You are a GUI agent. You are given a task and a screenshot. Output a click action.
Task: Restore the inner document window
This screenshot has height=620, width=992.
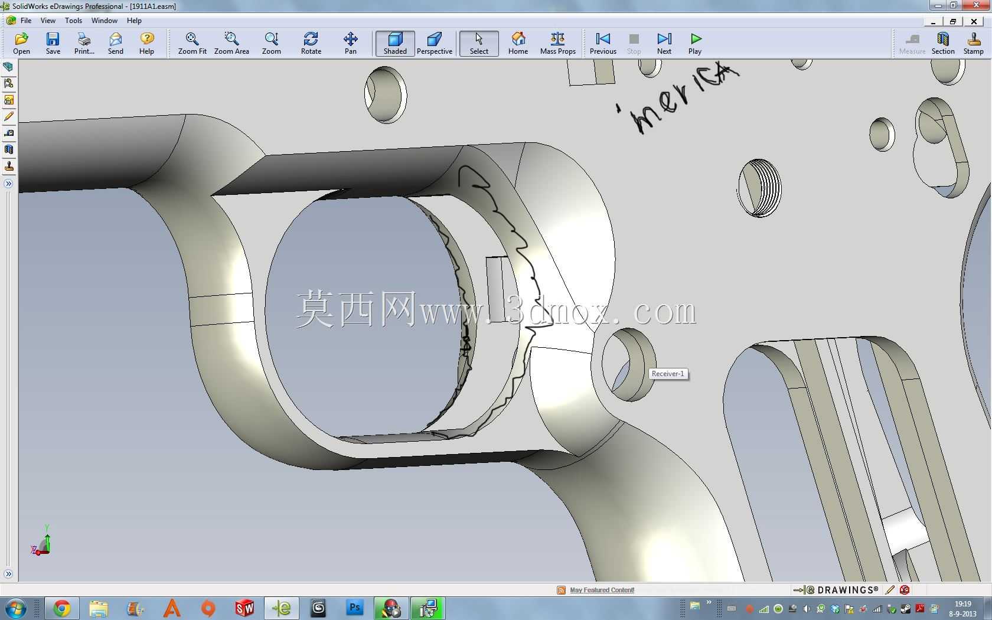(x=952, y=21)
